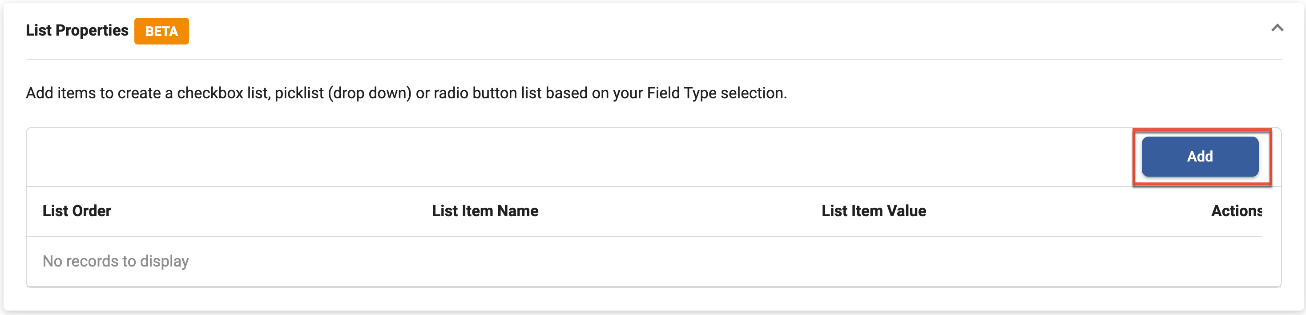The image size is (1306, 315).
Task: Select the 'No records to display' message
Action: [x=116, y=261]
